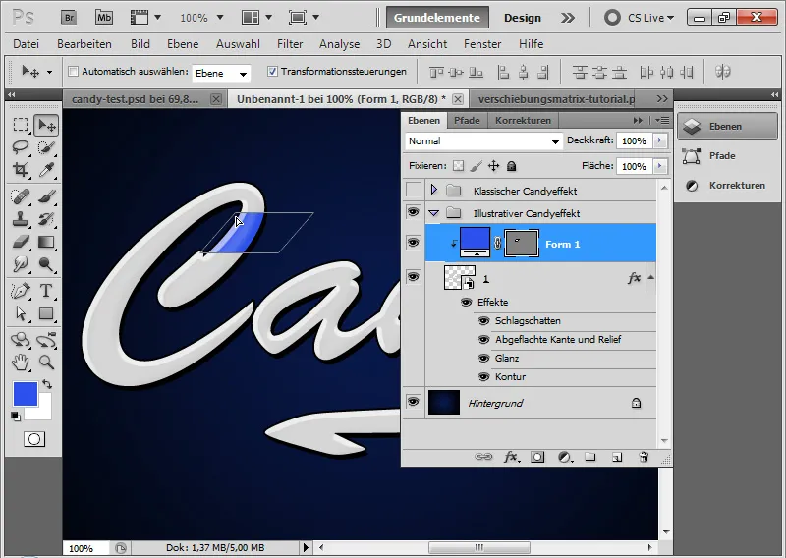The width and height of the screenshot is (786, 558).
Task: Collapse the Illustrativer Candyeffekt group
Action: [434, 213]
